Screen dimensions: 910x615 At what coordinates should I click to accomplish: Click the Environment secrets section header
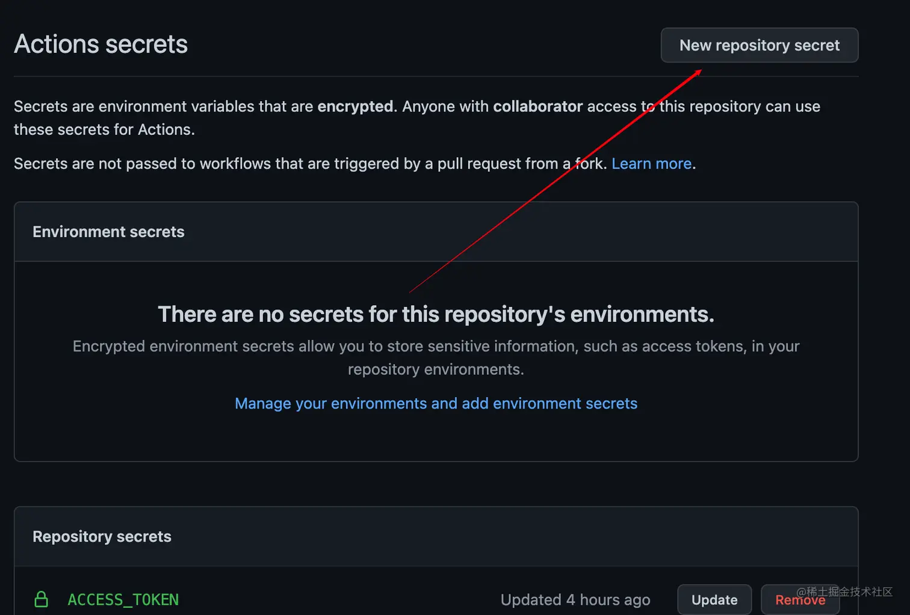pos(108,232)
